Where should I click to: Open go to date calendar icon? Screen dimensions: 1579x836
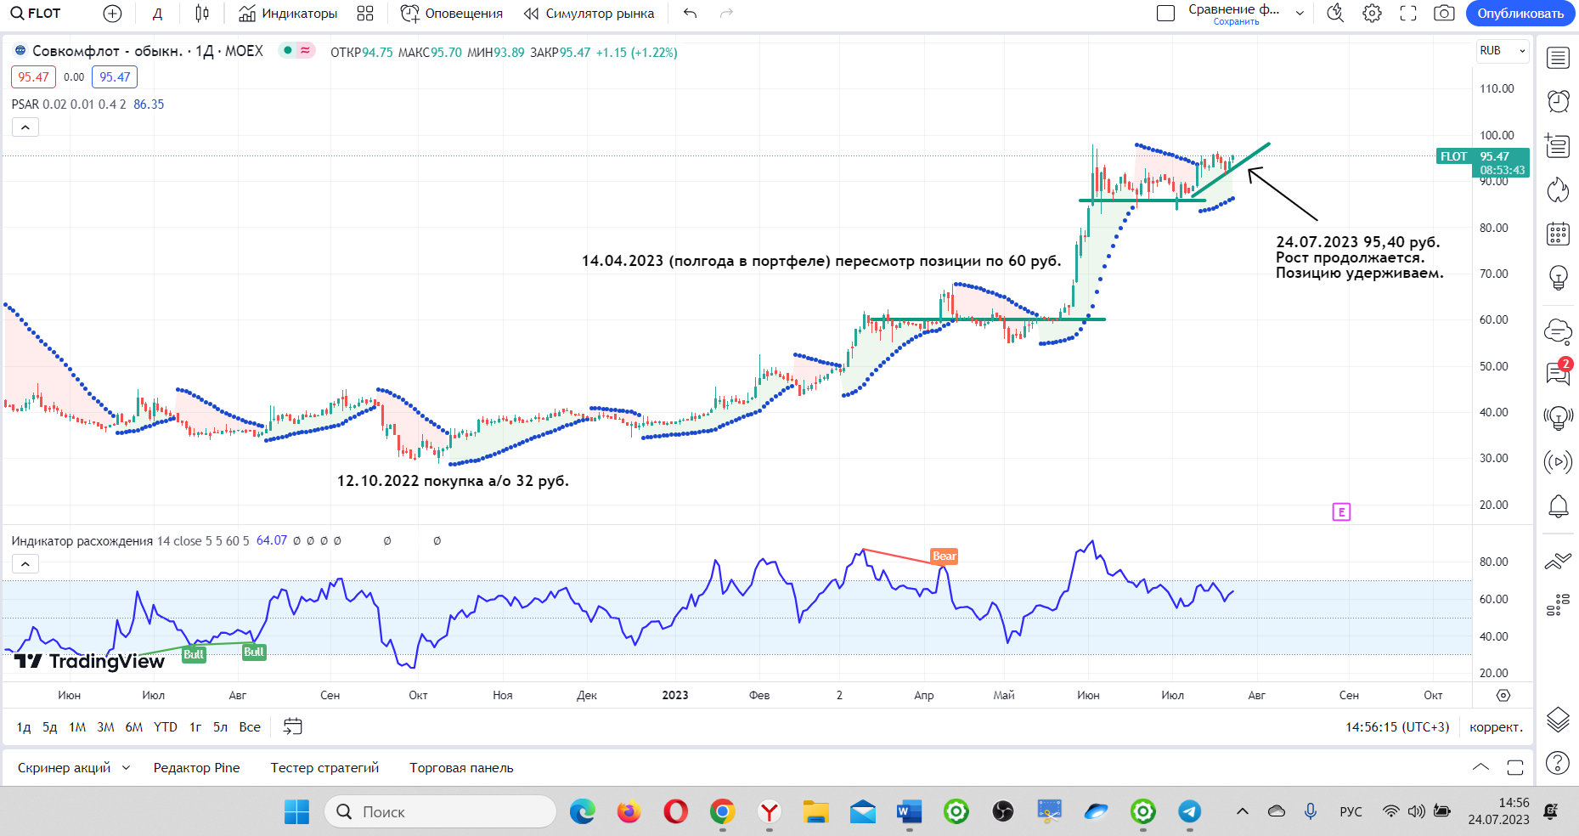coord(292,726)
